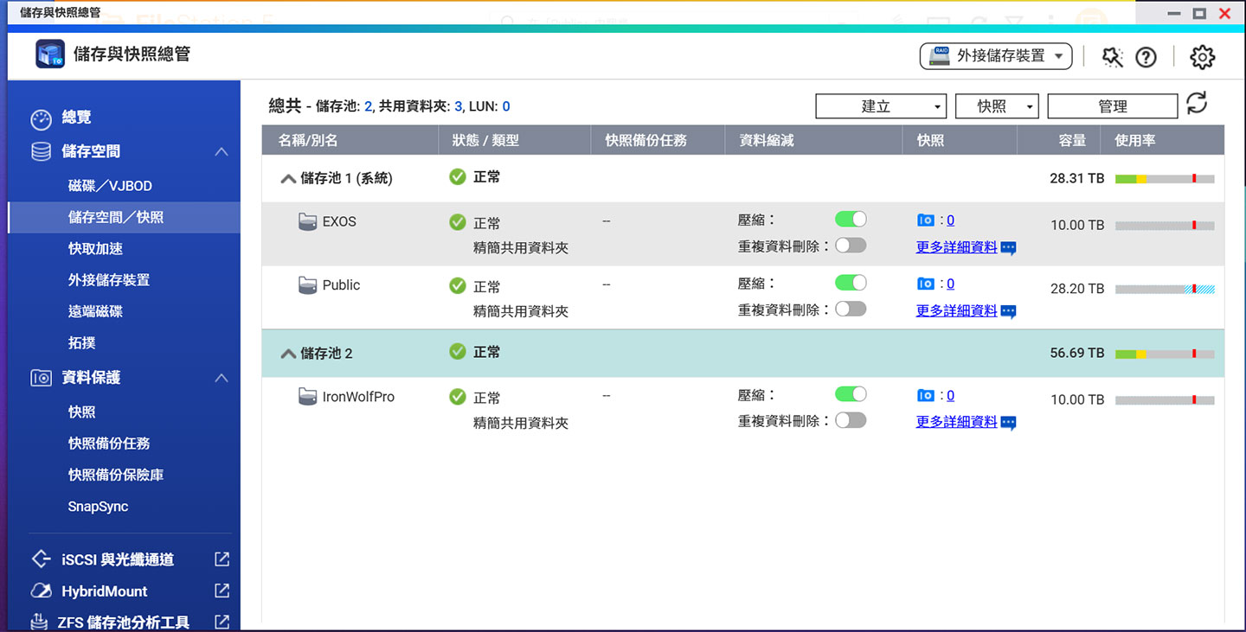Click the 資料保護 shield icon in sidebar

click(x=41, y=378)
